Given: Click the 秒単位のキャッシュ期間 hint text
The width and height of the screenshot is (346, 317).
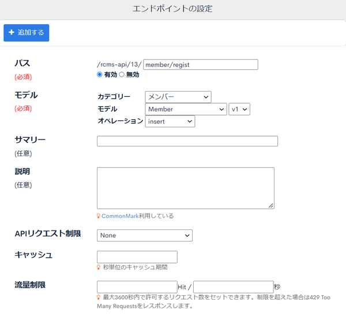Looking at the screenshot, I should coord(136,267).
